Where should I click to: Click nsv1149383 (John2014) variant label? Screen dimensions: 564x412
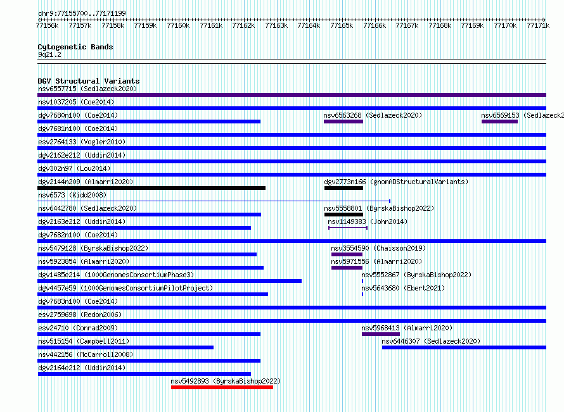point(368,222)
